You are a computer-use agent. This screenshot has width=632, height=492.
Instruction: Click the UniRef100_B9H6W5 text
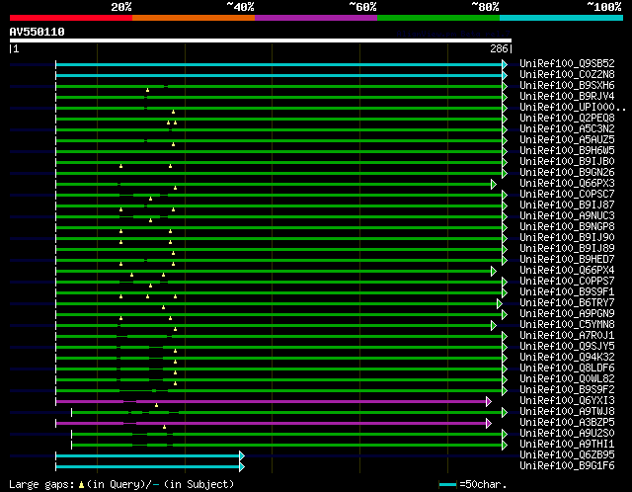click(x=567, y=151)
